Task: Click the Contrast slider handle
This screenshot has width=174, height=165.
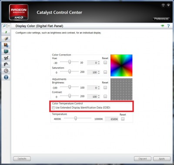Action: coord(70,96)
